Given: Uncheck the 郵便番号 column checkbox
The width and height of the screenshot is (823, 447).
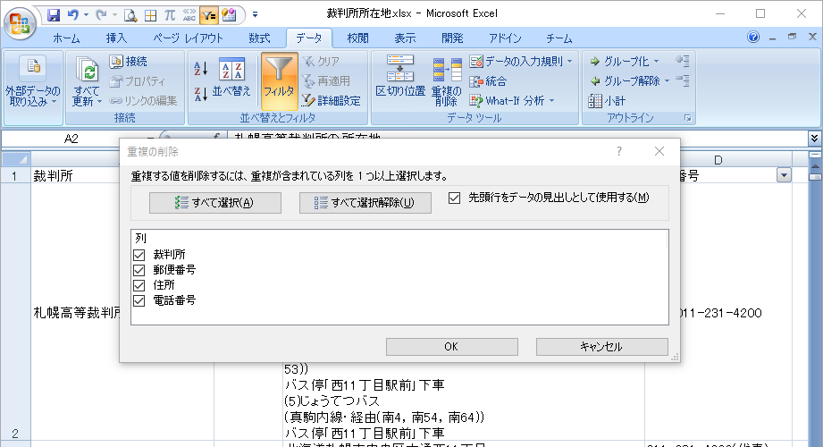Looking at the screenshot, I should pyautogui.click(x=139, y=271).
